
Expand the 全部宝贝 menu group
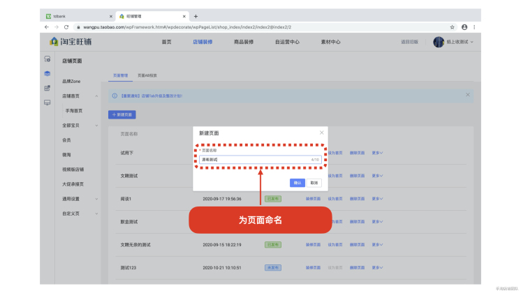click(96, 126)
